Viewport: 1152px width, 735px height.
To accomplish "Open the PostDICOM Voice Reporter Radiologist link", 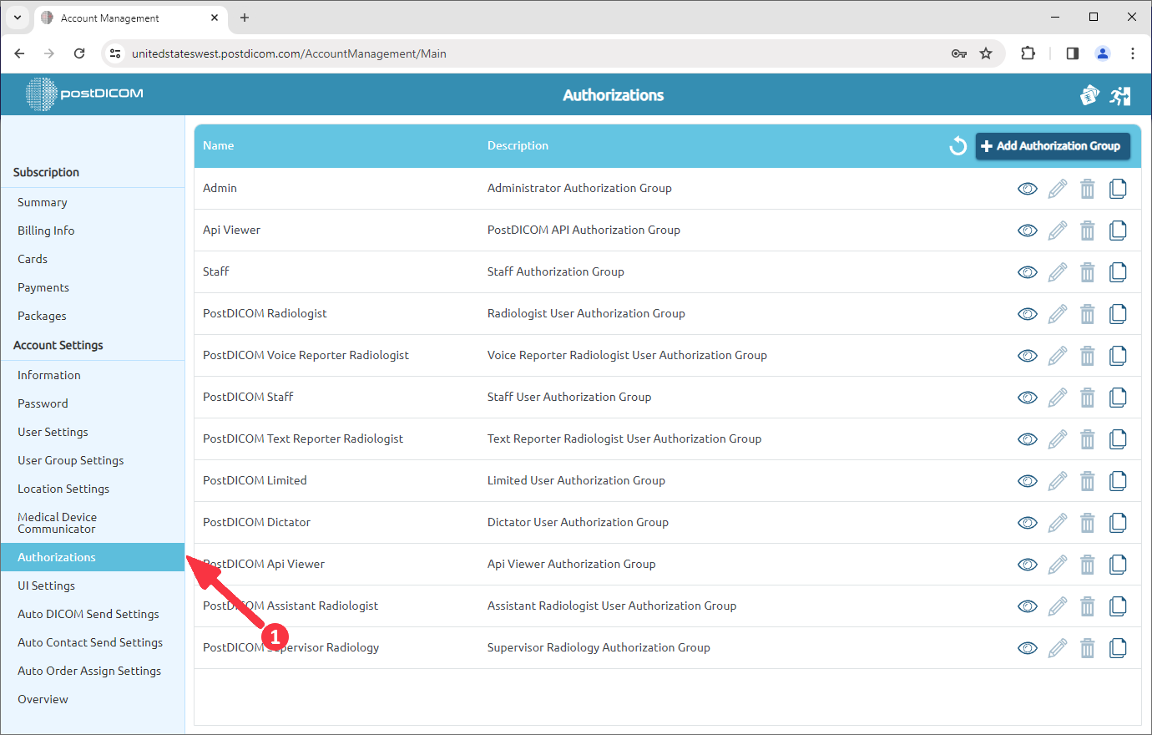I will pyautogui.click(x=306, y=355).
